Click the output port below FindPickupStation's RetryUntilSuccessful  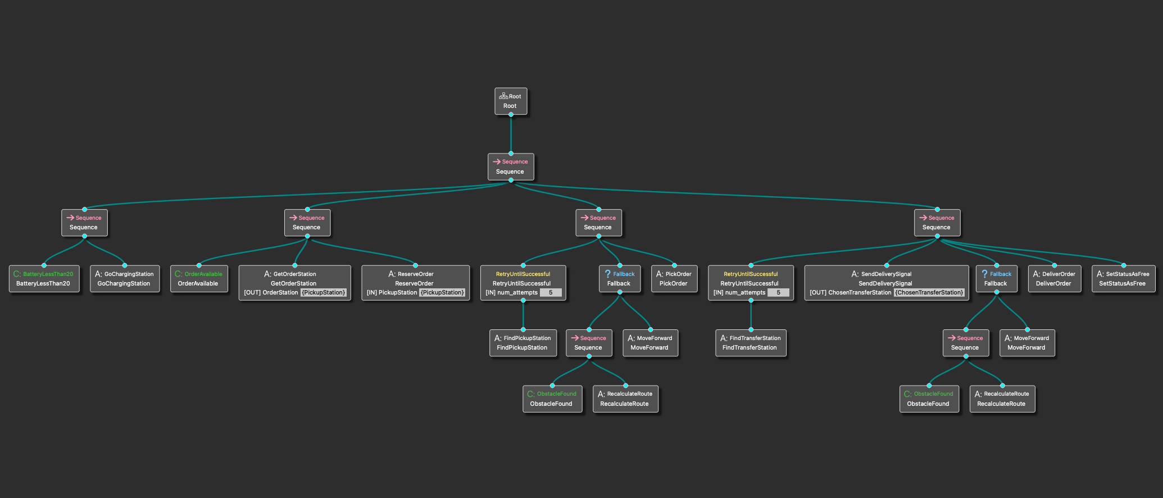pyautogui.click(x=523, y=300)
